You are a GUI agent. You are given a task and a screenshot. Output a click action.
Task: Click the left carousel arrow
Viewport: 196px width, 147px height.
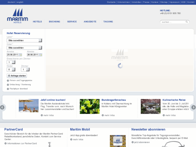(x=2, y=107)
